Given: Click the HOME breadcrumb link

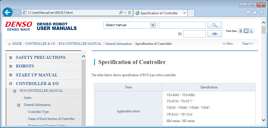Looking at the screenshot, I should point(17,44).
